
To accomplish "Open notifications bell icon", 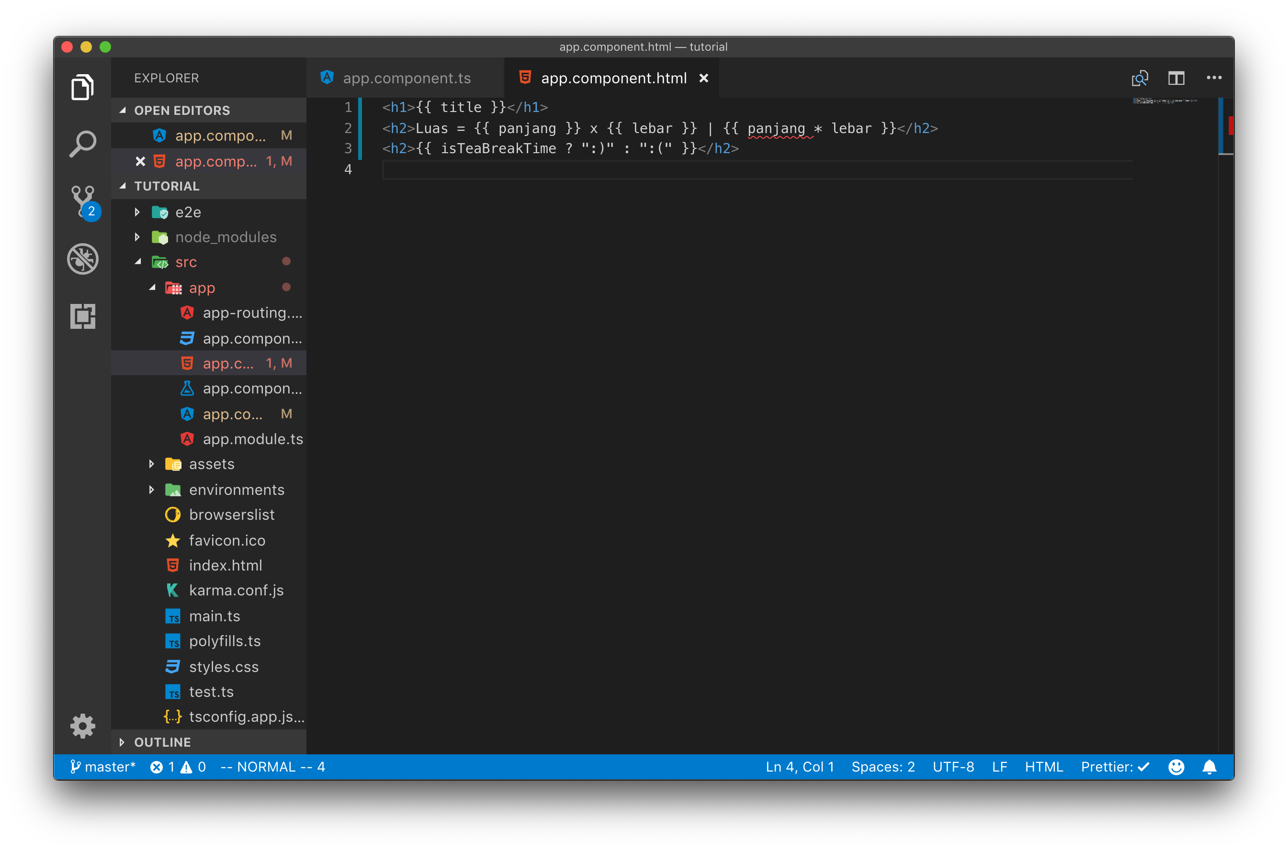I will click(1209, 767).
